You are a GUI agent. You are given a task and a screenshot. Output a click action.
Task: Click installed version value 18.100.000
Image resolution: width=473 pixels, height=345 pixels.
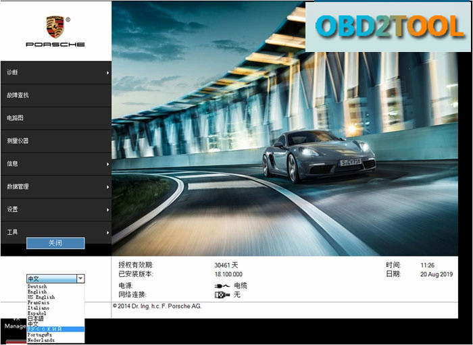(228, 275)
